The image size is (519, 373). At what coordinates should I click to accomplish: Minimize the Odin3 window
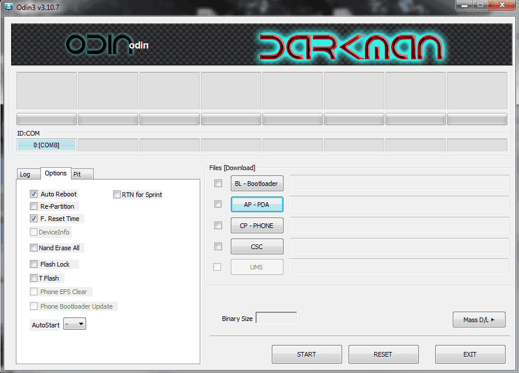coord(464,5)
